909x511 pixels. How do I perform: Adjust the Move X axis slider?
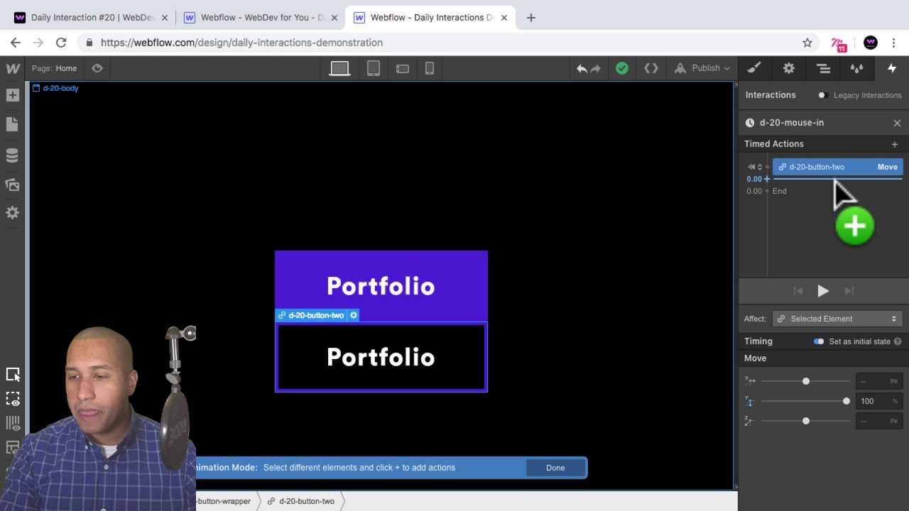(x=806, y=381)
